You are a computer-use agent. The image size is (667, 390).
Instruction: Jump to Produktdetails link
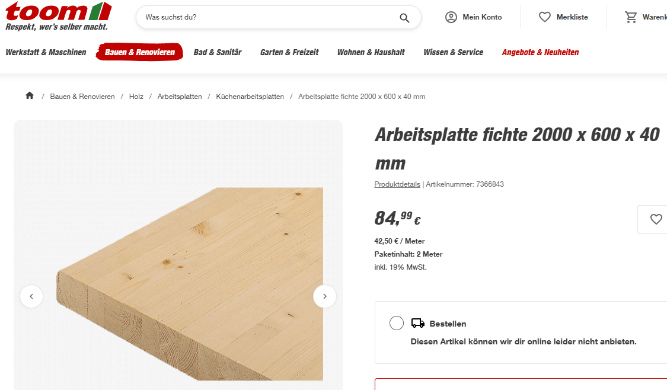pos(397,184)
